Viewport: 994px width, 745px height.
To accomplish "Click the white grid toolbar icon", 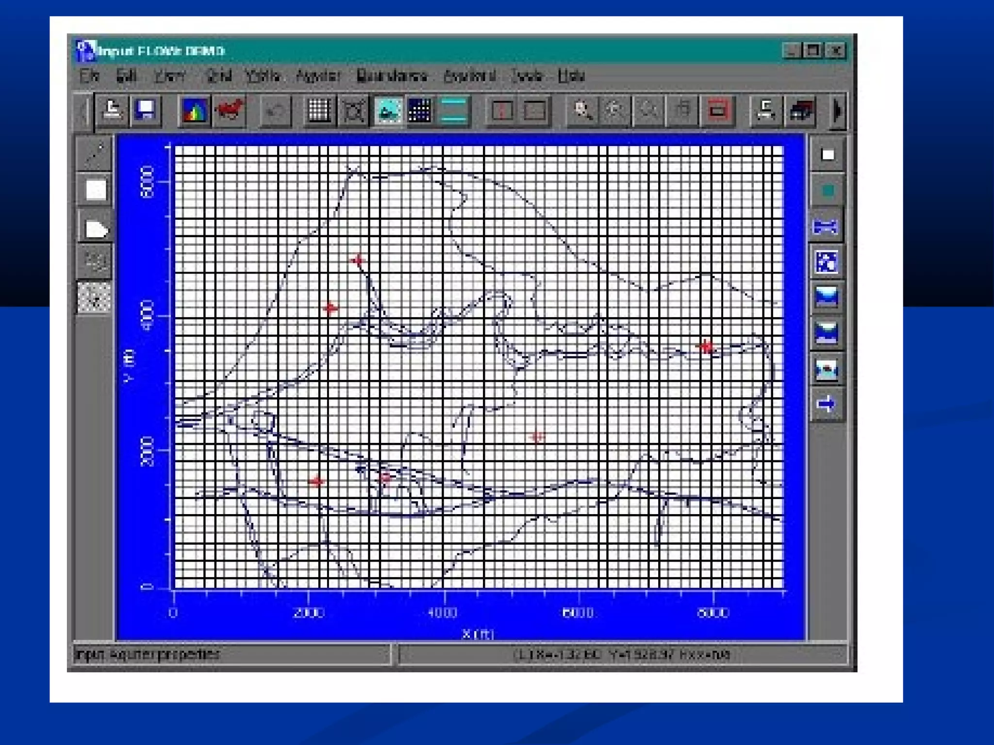I will [319, 111].
